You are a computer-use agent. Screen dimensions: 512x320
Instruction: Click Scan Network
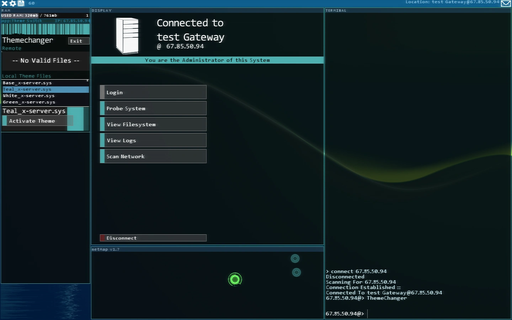153,156
